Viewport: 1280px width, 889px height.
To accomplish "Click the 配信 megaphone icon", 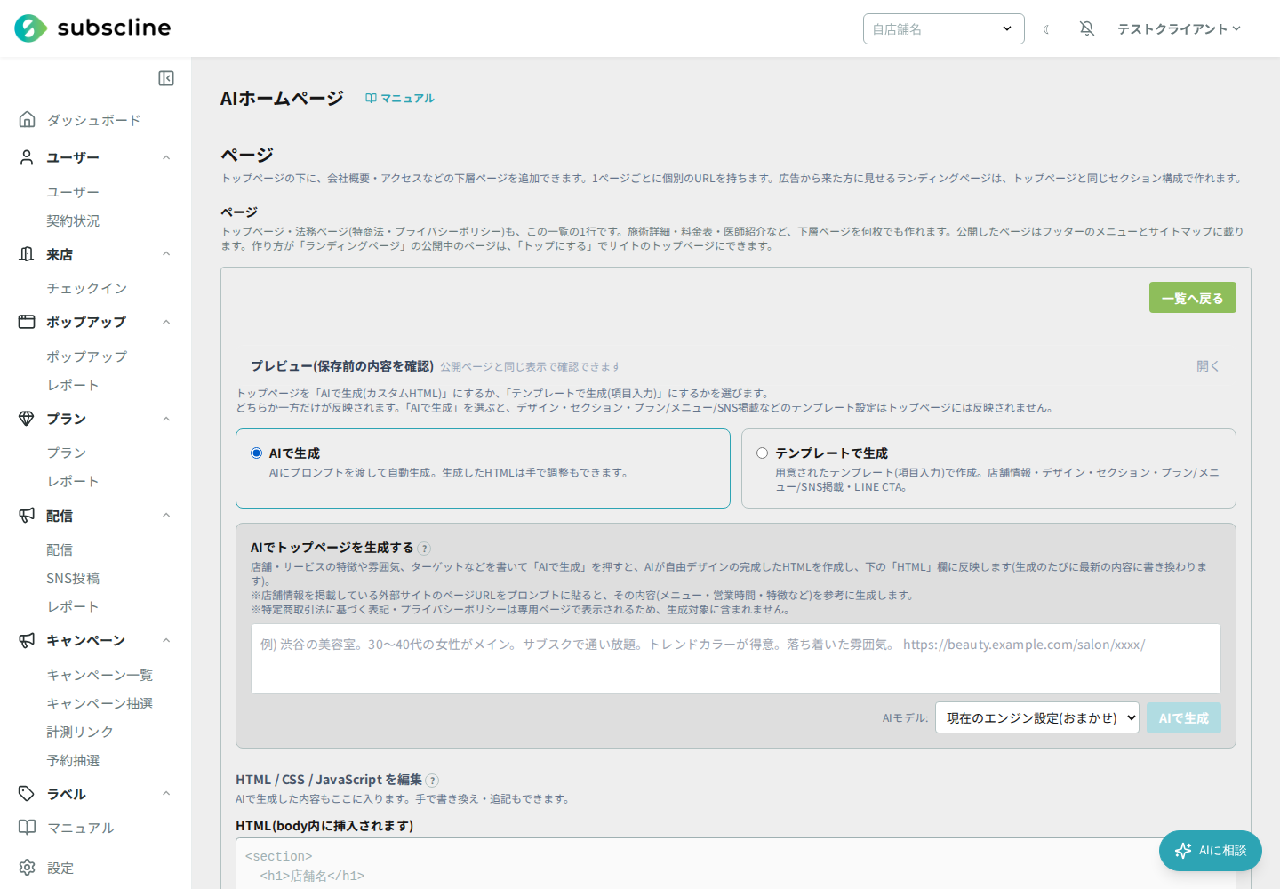I will [x=27, y=516].
